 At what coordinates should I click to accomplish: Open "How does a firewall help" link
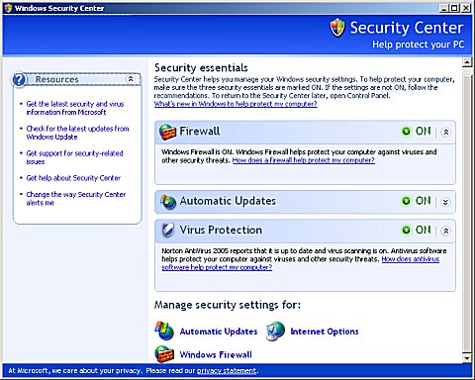(x=304, y=160)
